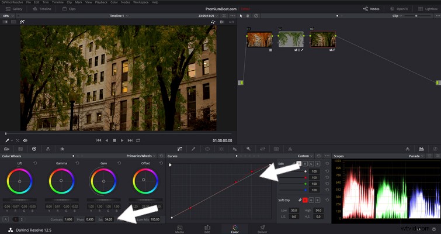
Task: Jump to the first frame button
Action: click(99, 140)
